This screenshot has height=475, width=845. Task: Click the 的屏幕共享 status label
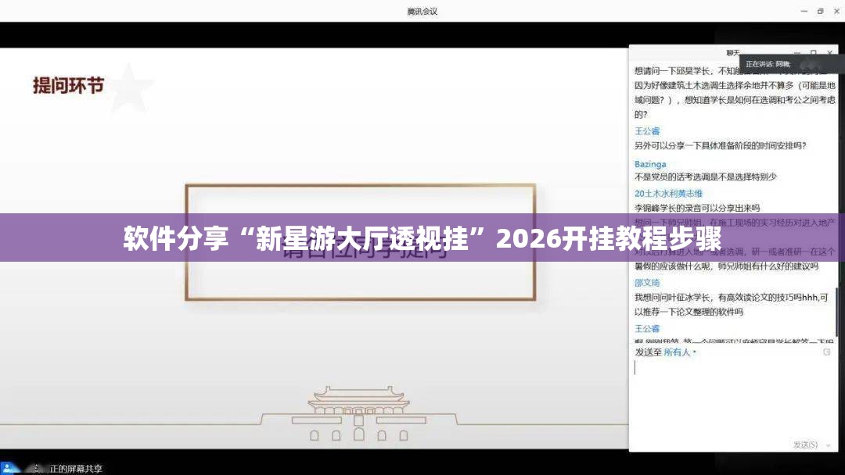click(x=75, y=469)
